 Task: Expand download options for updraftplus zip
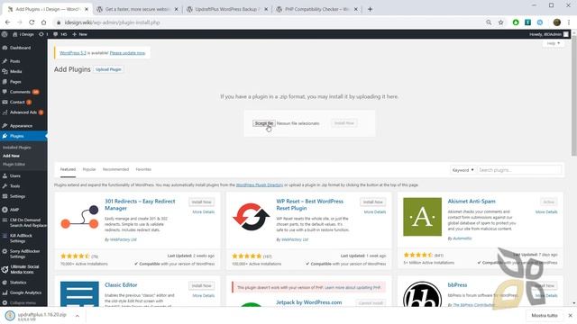(78, 316)
